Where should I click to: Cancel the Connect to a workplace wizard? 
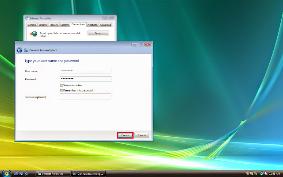coord(141,135)
